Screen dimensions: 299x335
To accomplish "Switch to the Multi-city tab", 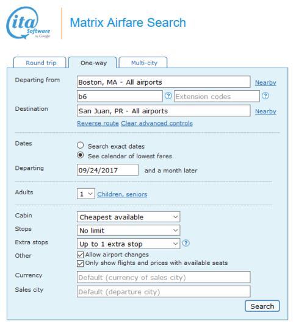I will click(x=143, y=63).
